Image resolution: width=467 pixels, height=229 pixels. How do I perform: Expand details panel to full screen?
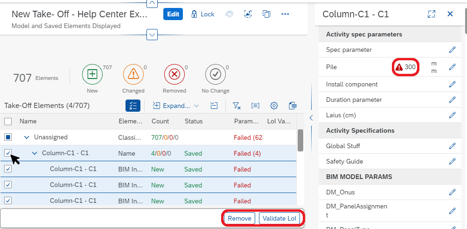(431, 14)
